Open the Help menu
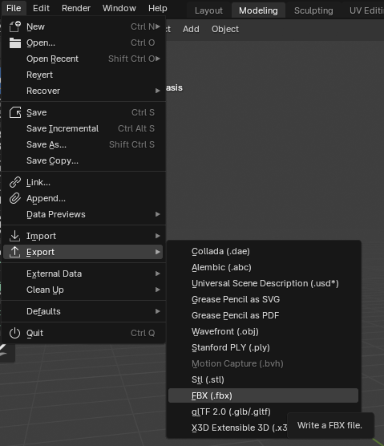This screenshot has width=384, height=446. (158, 8)
